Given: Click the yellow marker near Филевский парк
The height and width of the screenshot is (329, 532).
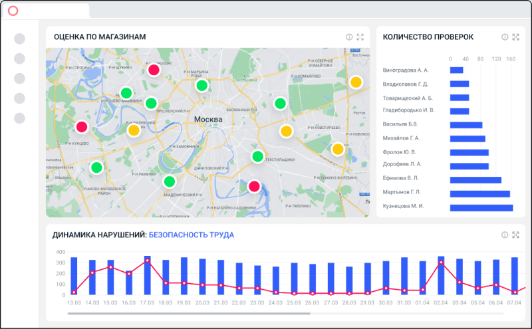Looking at the screenshot, I should pyautogui.click(x=134, y=130).
